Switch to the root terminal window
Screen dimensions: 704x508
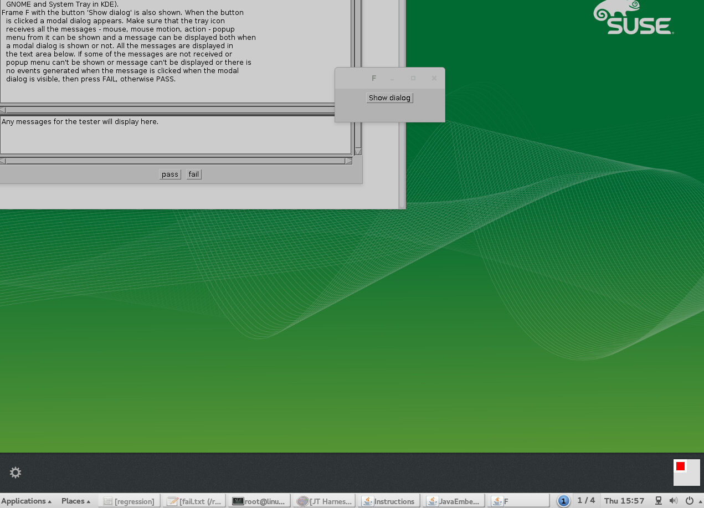pyautogui.click(x=259, y=501)
